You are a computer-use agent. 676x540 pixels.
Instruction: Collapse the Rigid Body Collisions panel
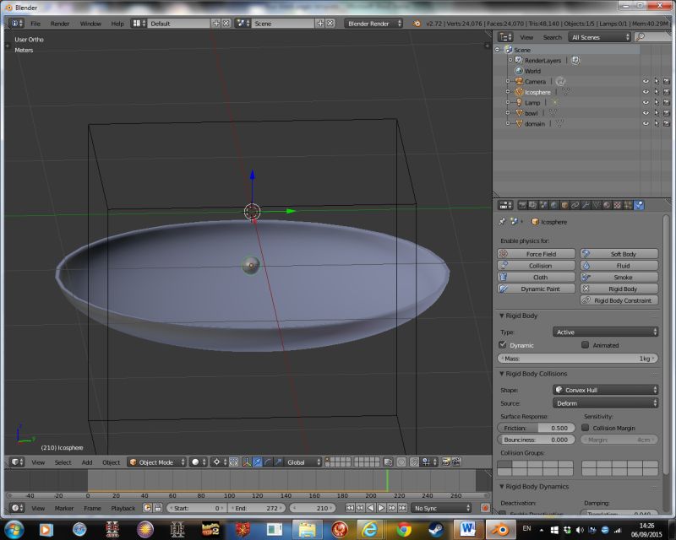536,373
